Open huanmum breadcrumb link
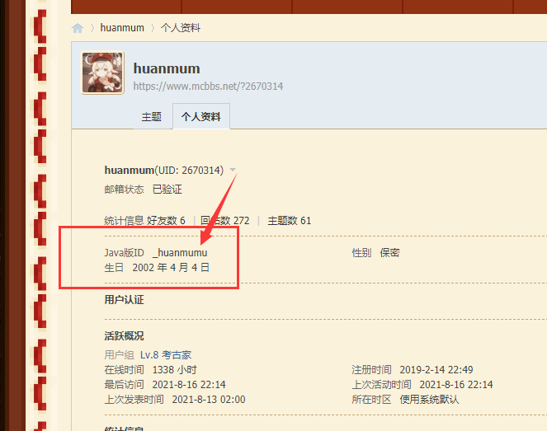Image resolution: width=547 pixels, height=431 pixels. tap(122, 28)
